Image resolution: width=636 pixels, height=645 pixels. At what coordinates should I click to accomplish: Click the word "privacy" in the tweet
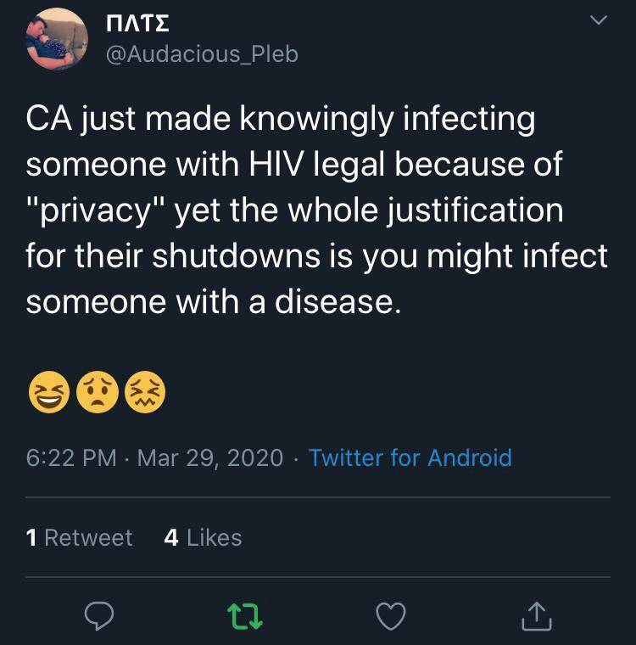tap(95, 210)
